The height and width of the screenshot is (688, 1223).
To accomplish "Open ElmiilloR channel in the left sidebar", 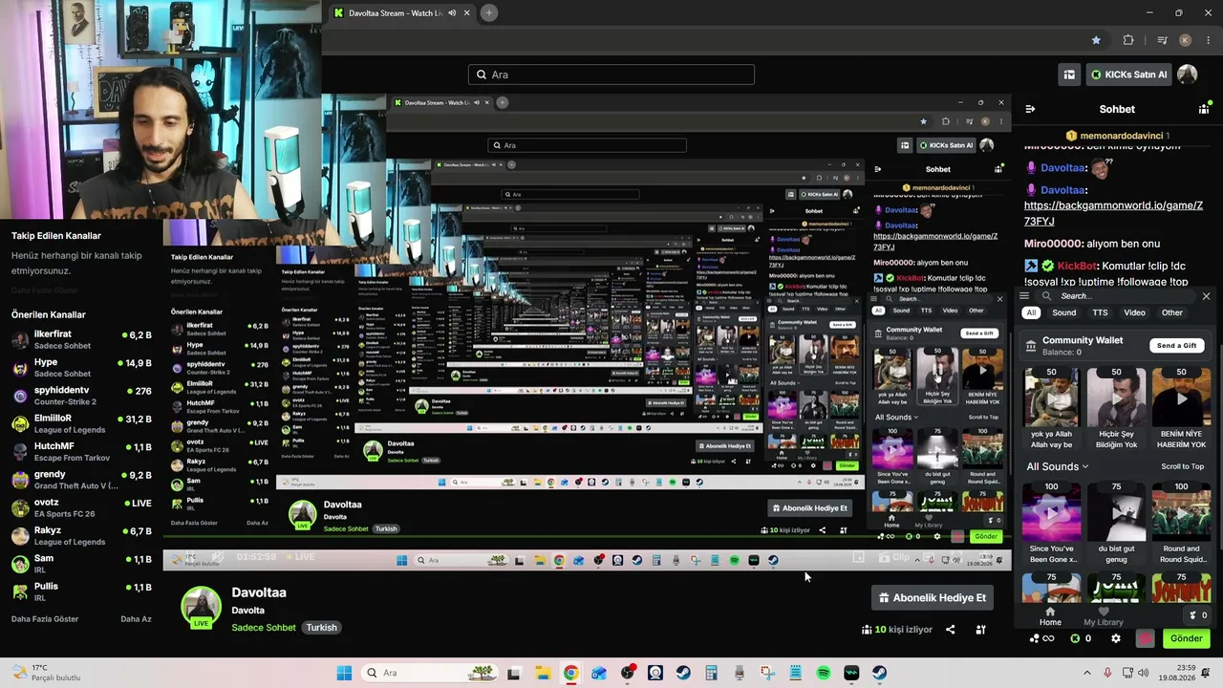I will [x=81, y=423].
